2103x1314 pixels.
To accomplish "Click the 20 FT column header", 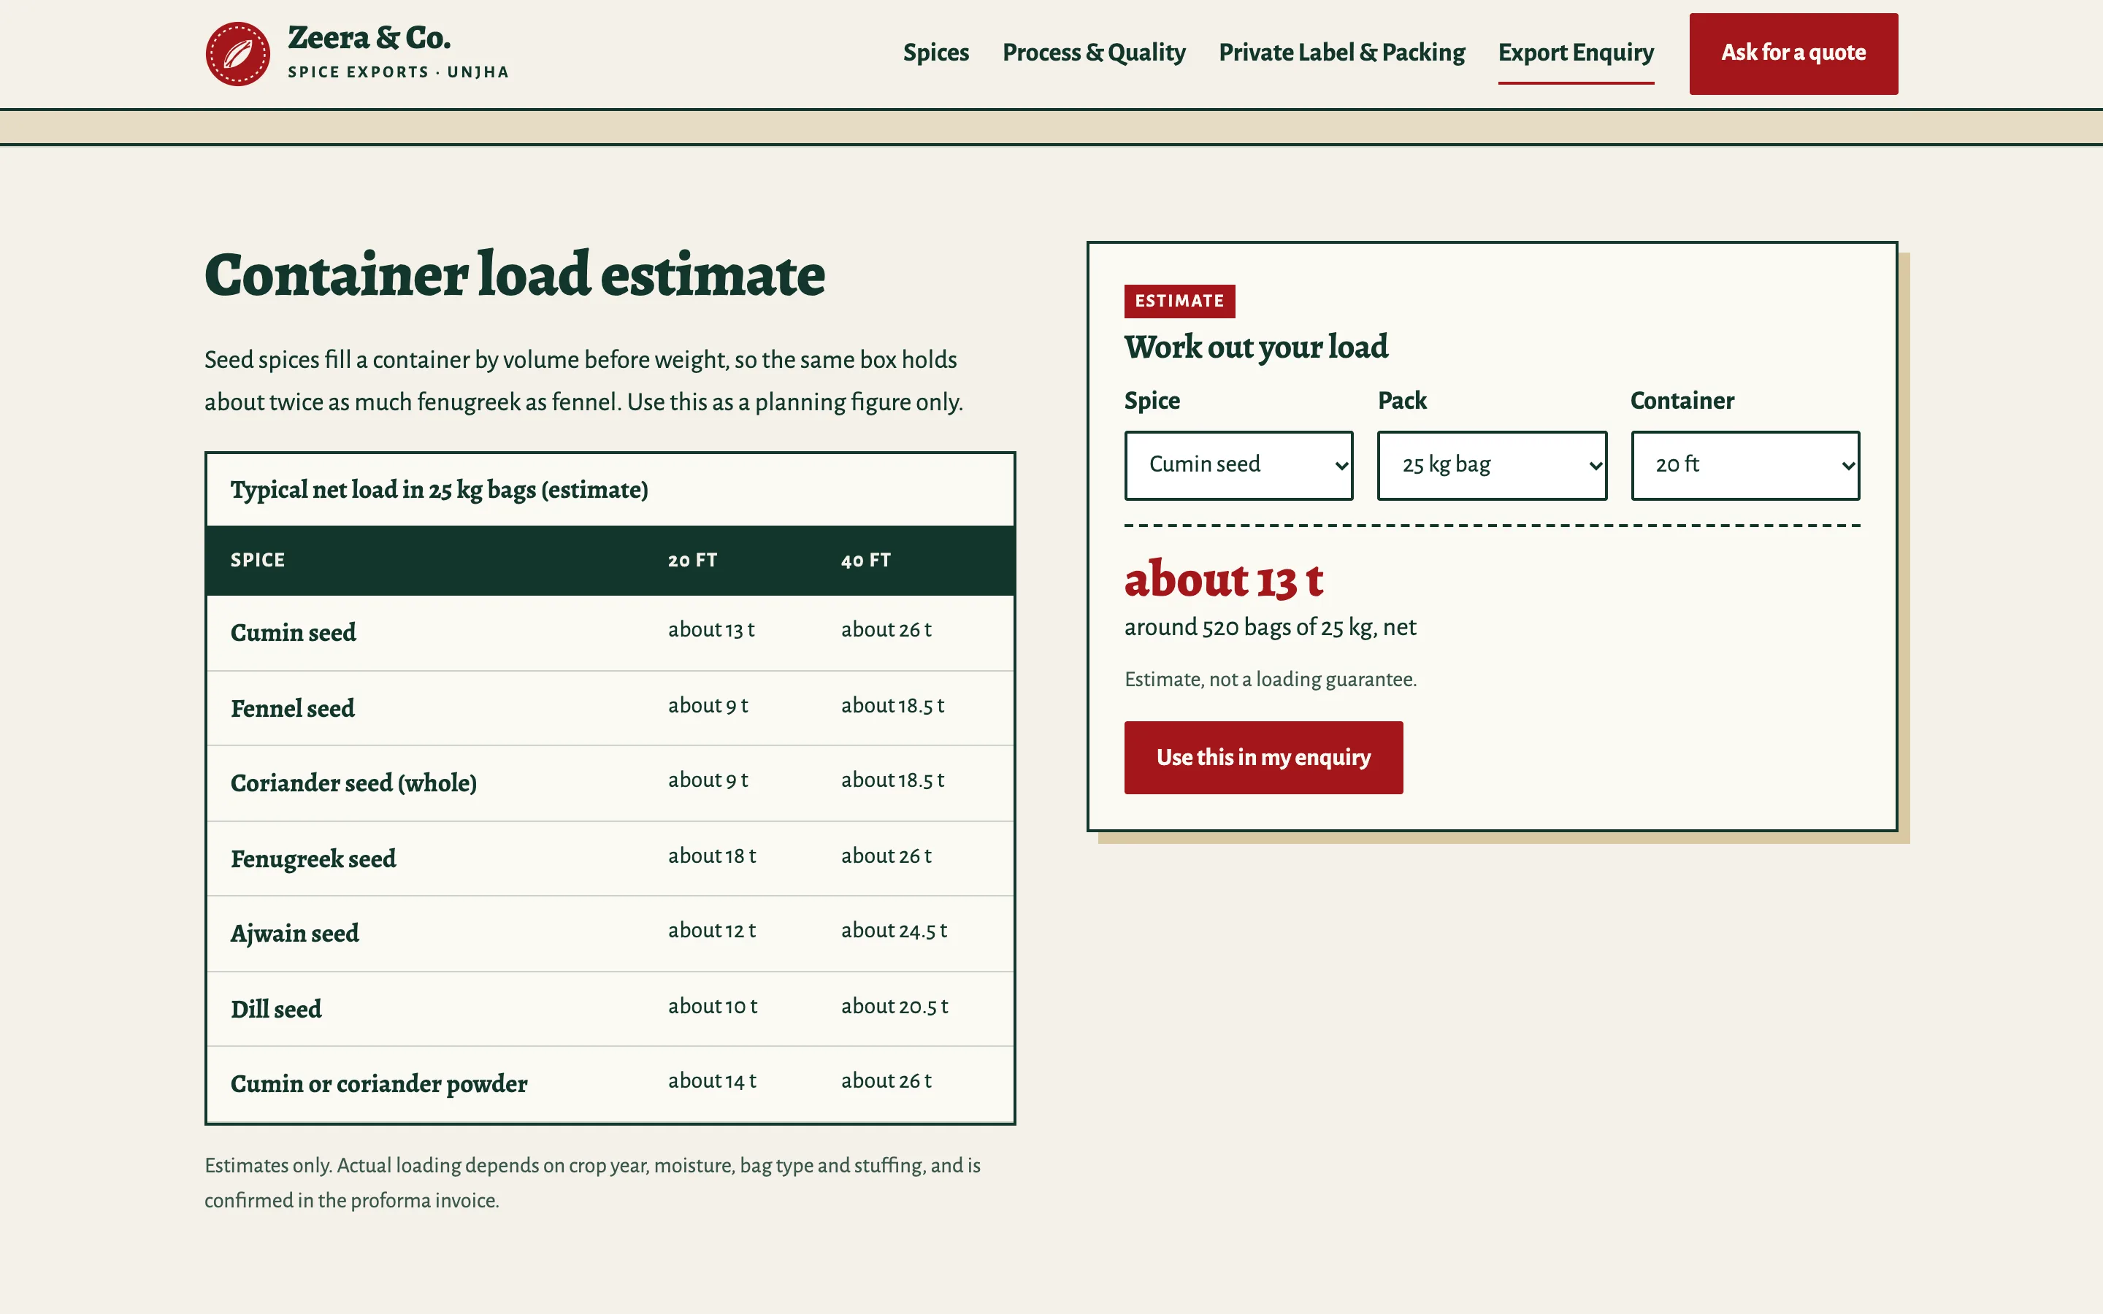I will tap(692, 560).
